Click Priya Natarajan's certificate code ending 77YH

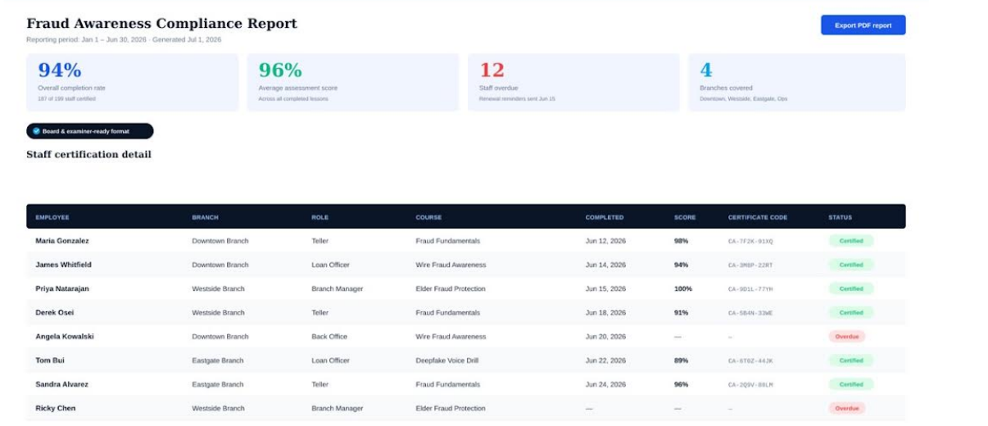pyautogui.click(x=750, y=288)
